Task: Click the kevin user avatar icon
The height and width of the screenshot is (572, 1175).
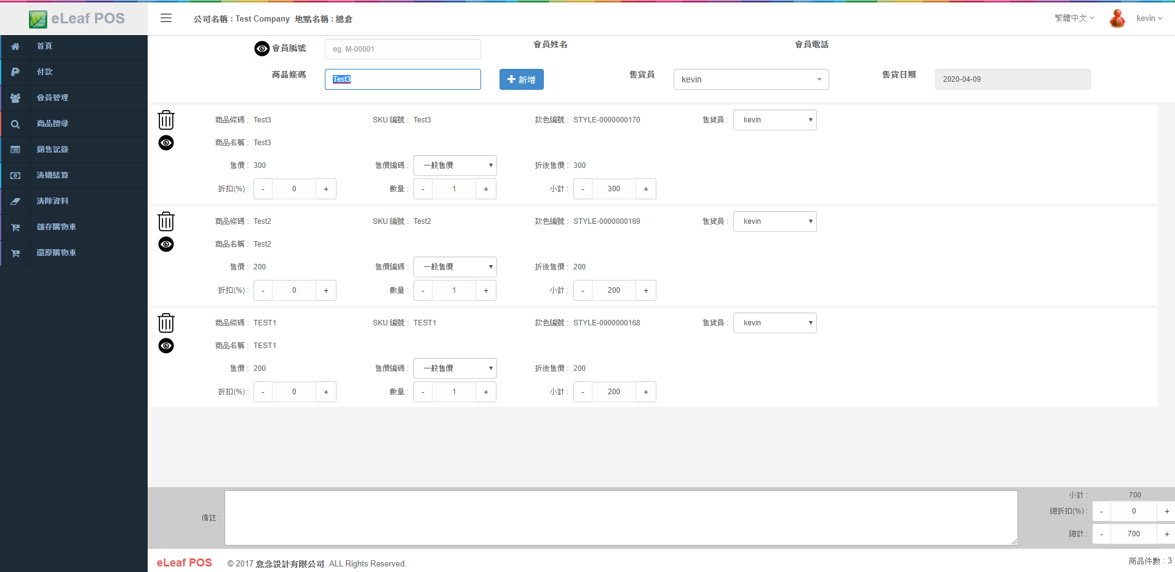Action: pyautogui.click(x=1117, y=18)
